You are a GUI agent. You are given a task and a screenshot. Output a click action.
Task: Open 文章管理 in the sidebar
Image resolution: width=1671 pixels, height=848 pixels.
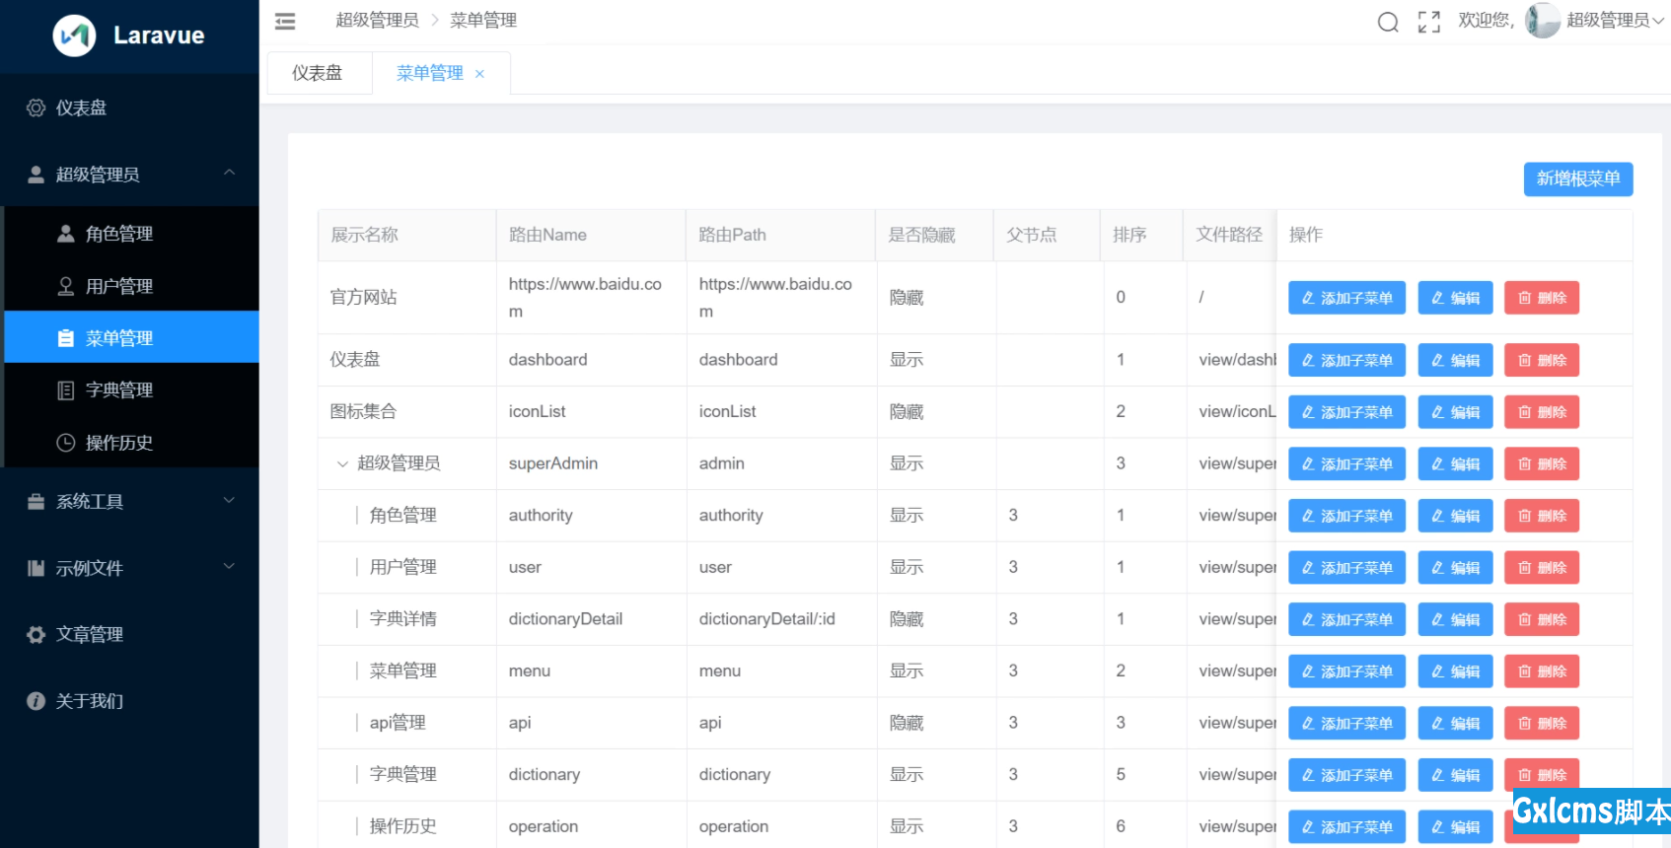[x=129, y=634]
